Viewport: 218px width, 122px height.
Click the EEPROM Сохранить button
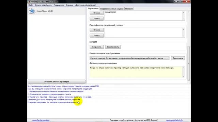97,47
